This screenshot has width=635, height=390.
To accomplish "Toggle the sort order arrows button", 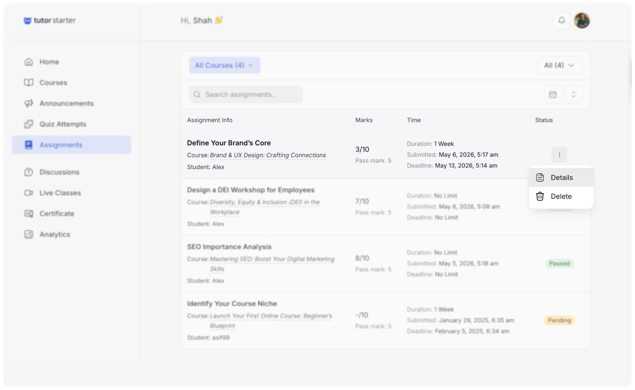I will (x=573, y=95).
